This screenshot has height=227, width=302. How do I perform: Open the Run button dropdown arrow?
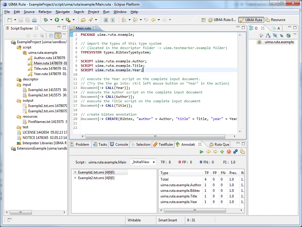coord(63,20)
